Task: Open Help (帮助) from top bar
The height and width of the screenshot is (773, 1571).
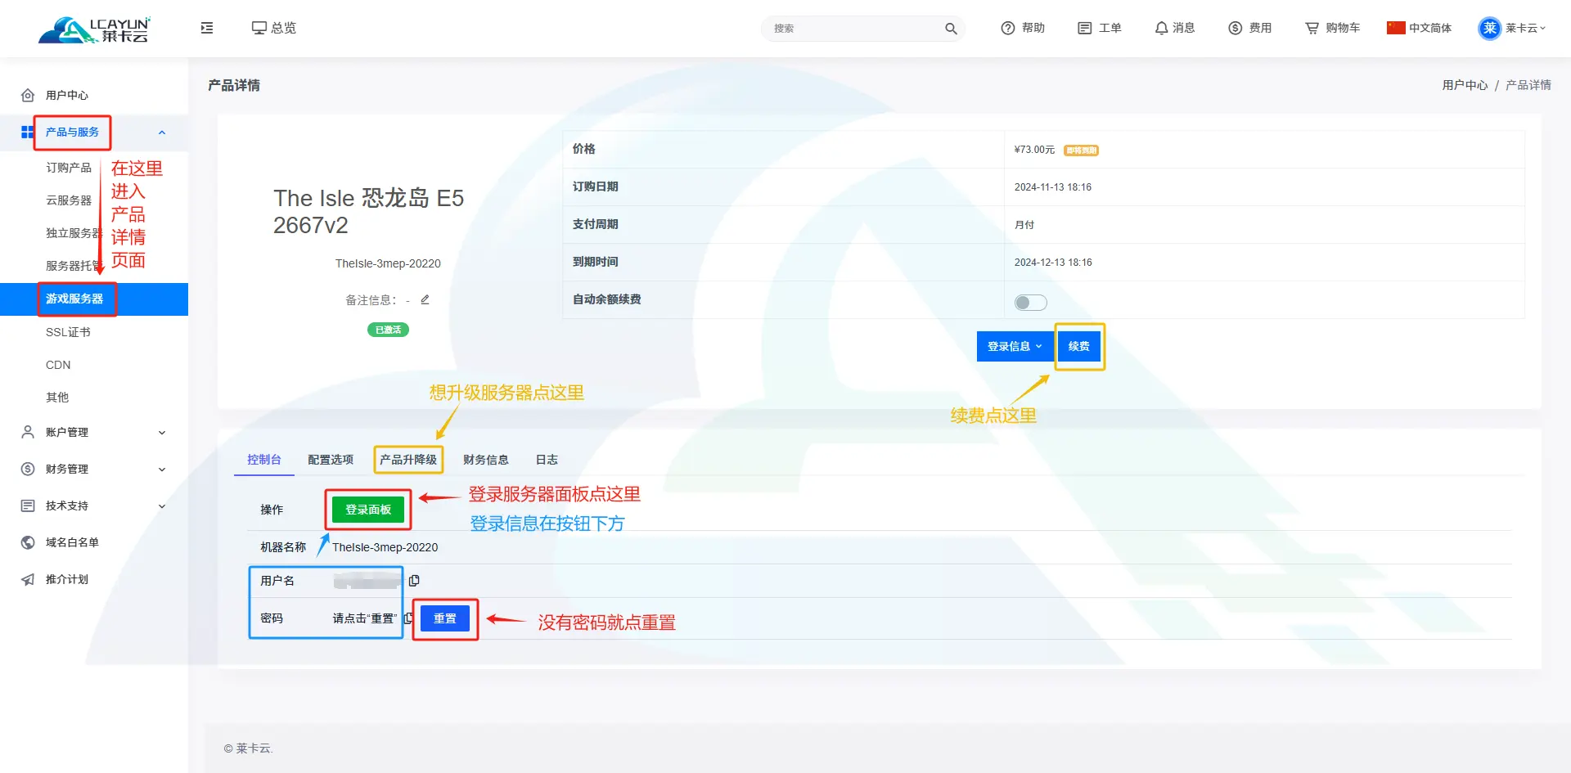Action: tap(1023, 28)
